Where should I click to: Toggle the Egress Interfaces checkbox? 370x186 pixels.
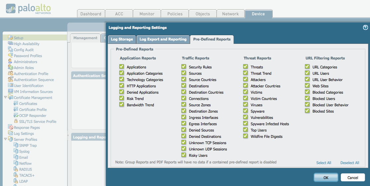184,124
